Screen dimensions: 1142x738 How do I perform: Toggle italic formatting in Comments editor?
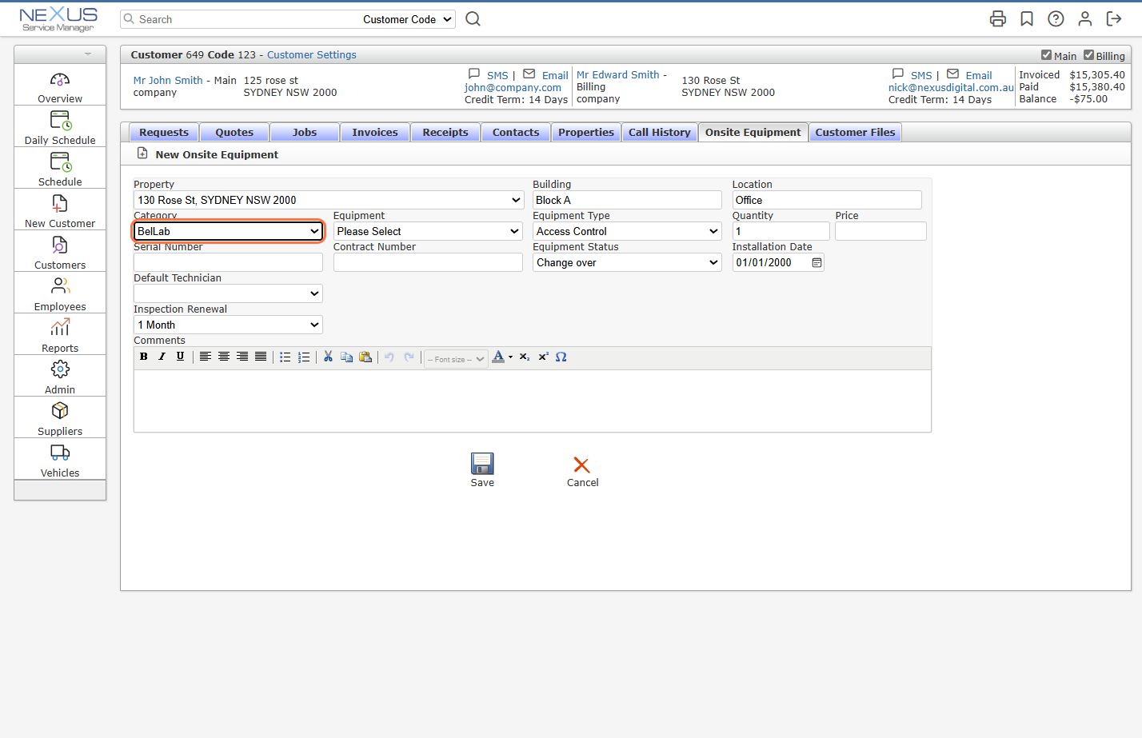(x=162, y=357)
